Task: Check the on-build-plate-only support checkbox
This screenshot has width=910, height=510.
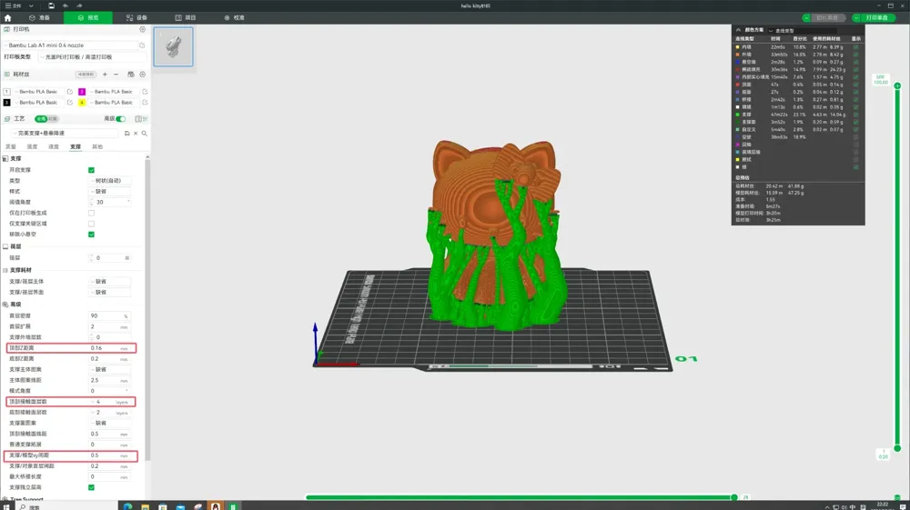Action: point(91,213)
